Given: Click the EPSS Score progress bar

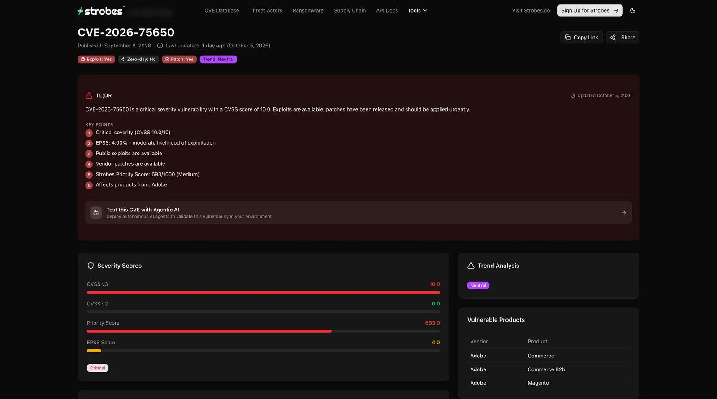Looking at the screenshot, I should (x=263, y=351).
